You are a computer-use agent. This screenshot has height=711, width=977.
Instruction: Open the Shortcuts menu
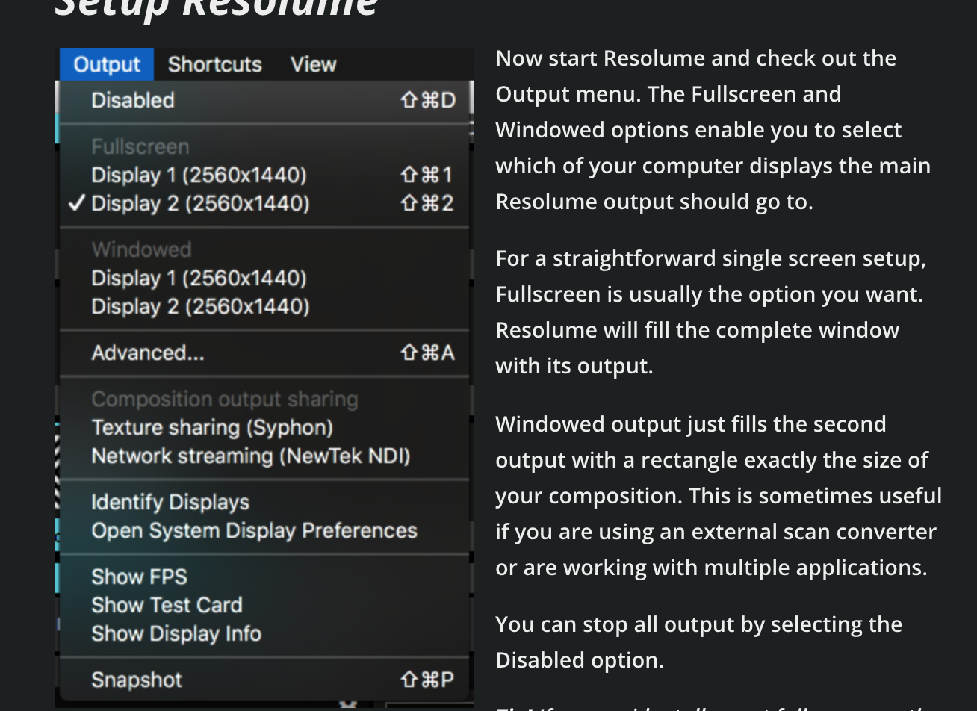pos(214,65)
